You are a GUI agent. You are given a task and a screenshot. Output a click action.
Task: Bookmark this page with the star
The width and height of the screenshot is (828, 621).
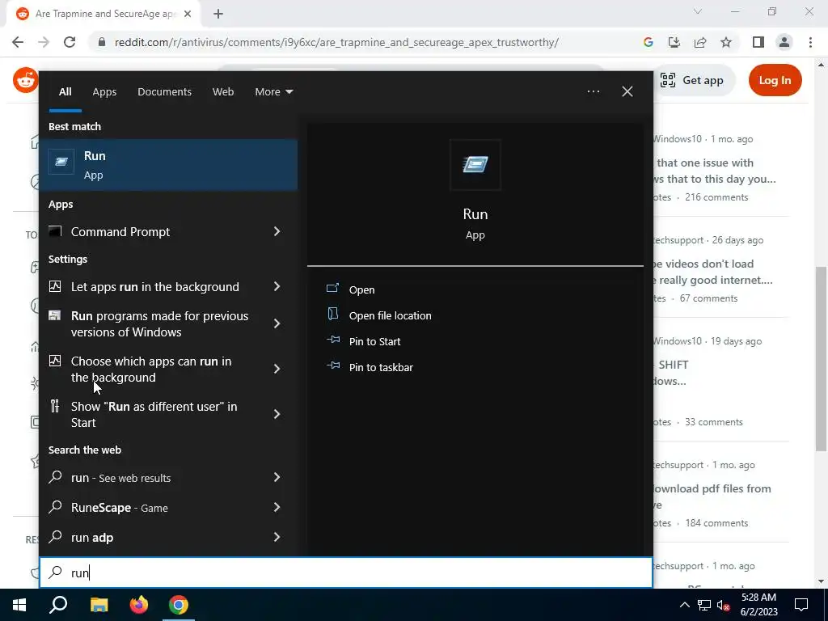[x=726, y=42]
